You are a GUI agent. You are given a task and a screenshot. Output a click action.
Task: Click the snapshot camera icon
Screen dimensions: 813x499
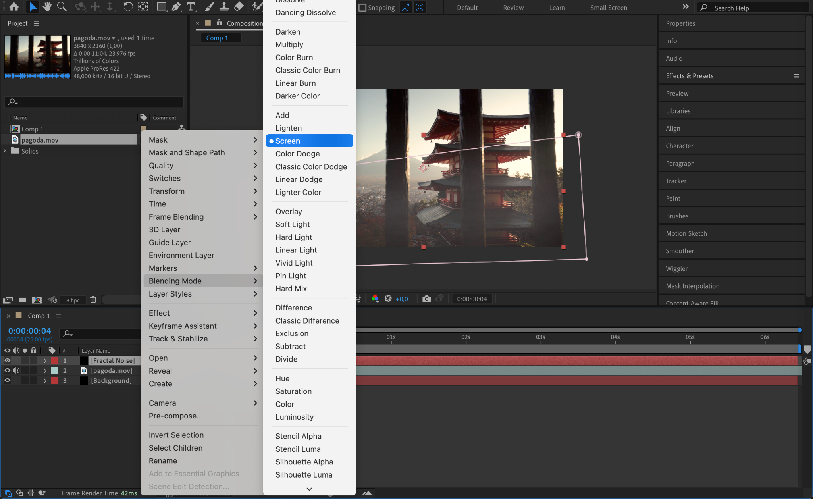pos(426,299)
